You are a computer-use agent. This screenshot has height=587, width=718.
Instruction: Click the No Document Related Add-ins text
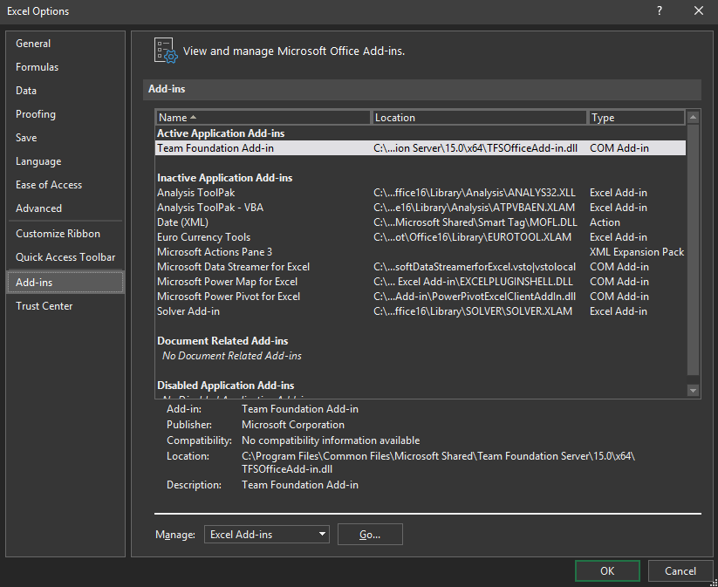(232, 356)
